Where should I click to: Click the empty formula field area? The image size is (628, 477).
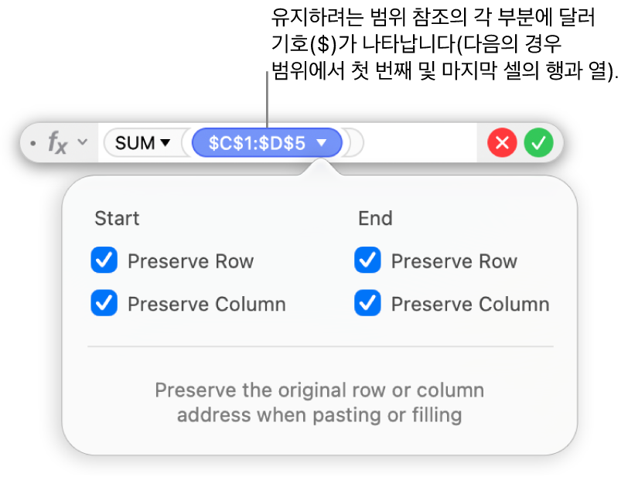point(418,143)
